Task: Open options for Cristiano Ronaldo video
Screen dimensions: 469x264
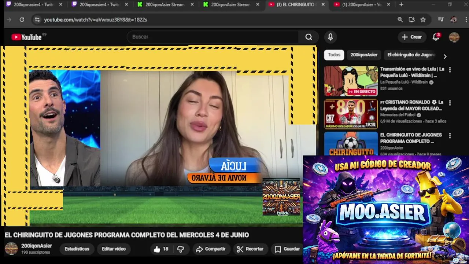Action: 450,103
